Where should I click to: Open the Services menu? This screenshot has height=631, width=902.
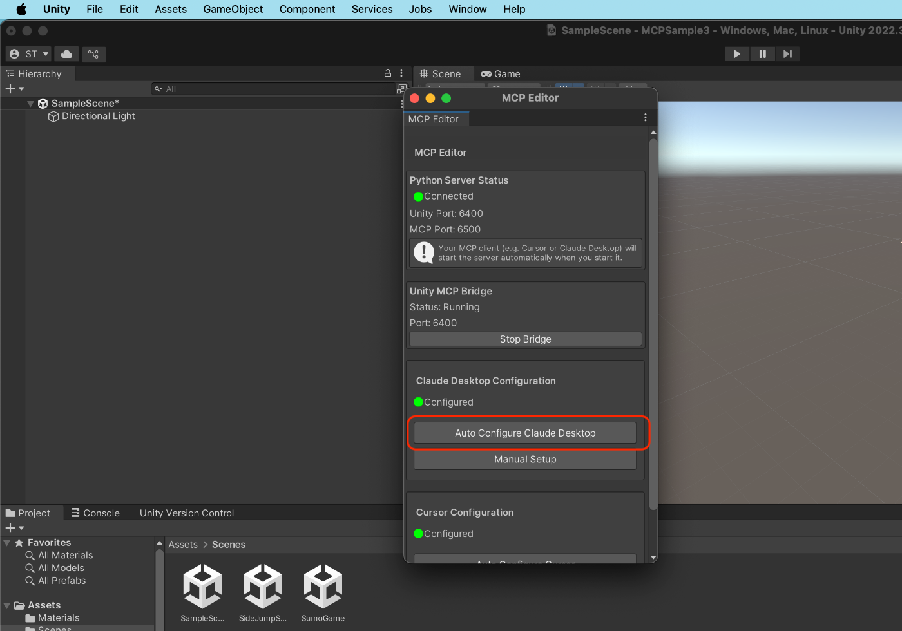pos(372,9)
